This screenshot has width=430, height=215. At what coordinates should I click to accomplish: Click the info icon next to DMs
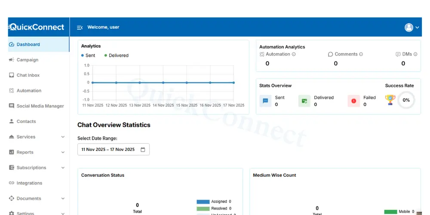tap(415, 54)
